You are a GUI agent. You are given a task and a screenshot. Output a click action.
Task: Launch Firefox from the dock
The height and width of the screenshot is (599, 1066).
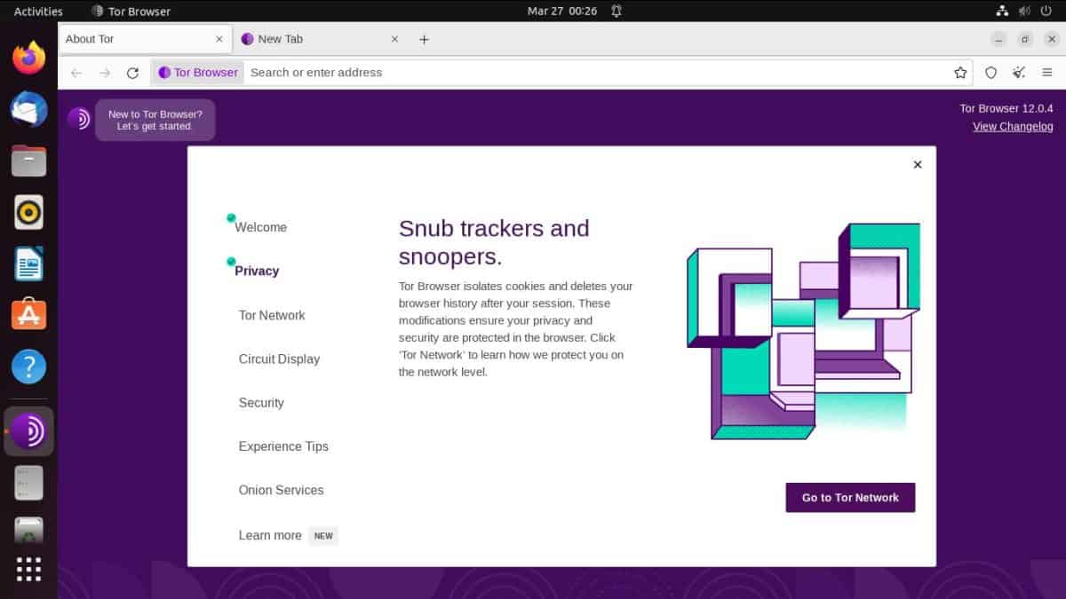(28, 57)
